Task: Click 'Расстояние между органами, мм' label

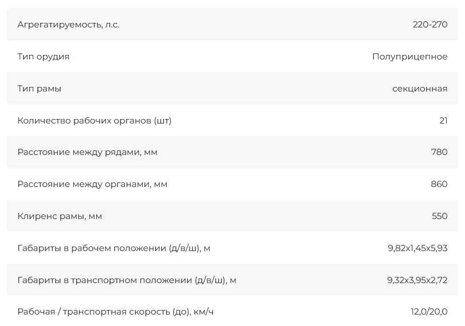Action: pos(93,184)
